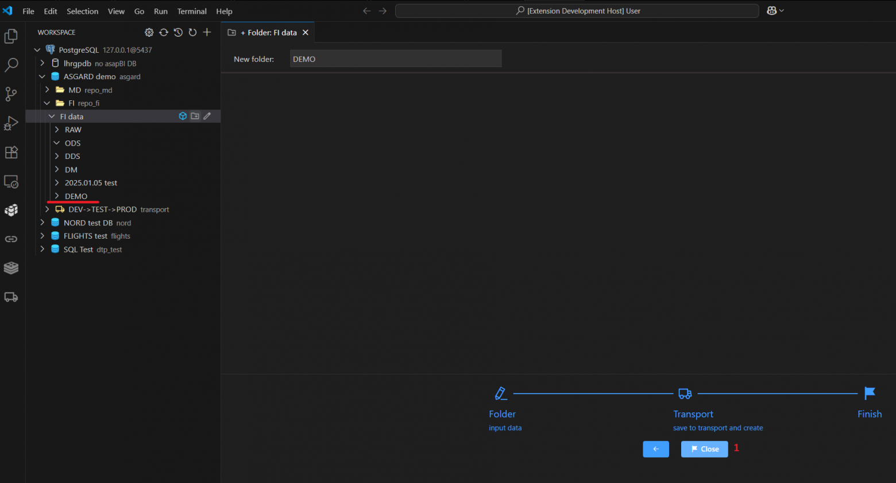The height and width of the screenshot is (483, 896).
Task: Open the truck transport activity bar icon
Action: 11,297
